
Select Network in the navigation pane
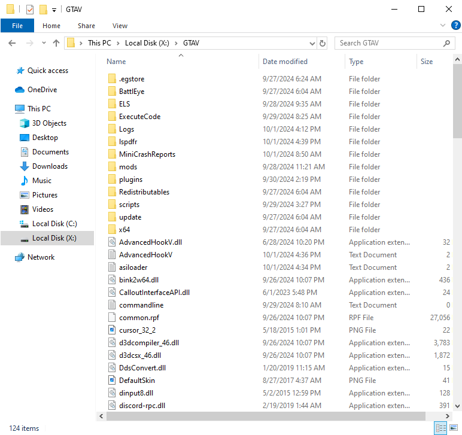41,257
